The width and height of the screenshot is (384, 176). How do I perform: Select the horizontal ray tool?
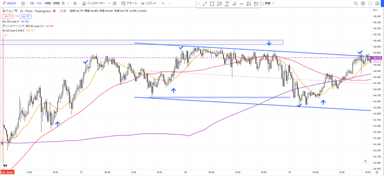[242, 4]
